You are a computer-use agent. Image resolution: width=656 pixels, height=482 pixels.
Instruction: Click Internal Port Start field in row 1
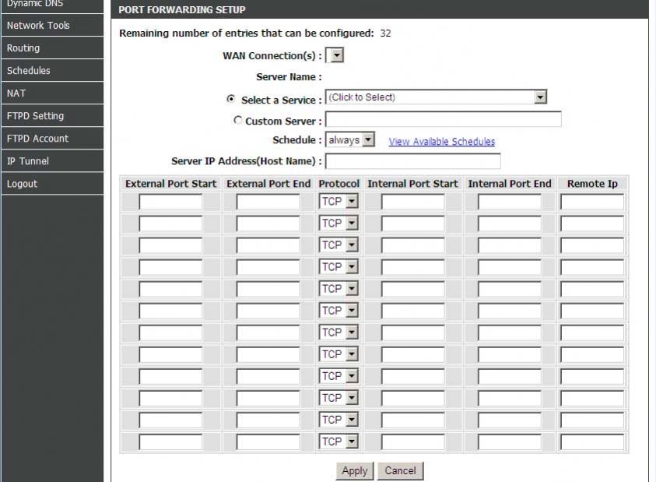pyautogui.click(x=413, y=202)
